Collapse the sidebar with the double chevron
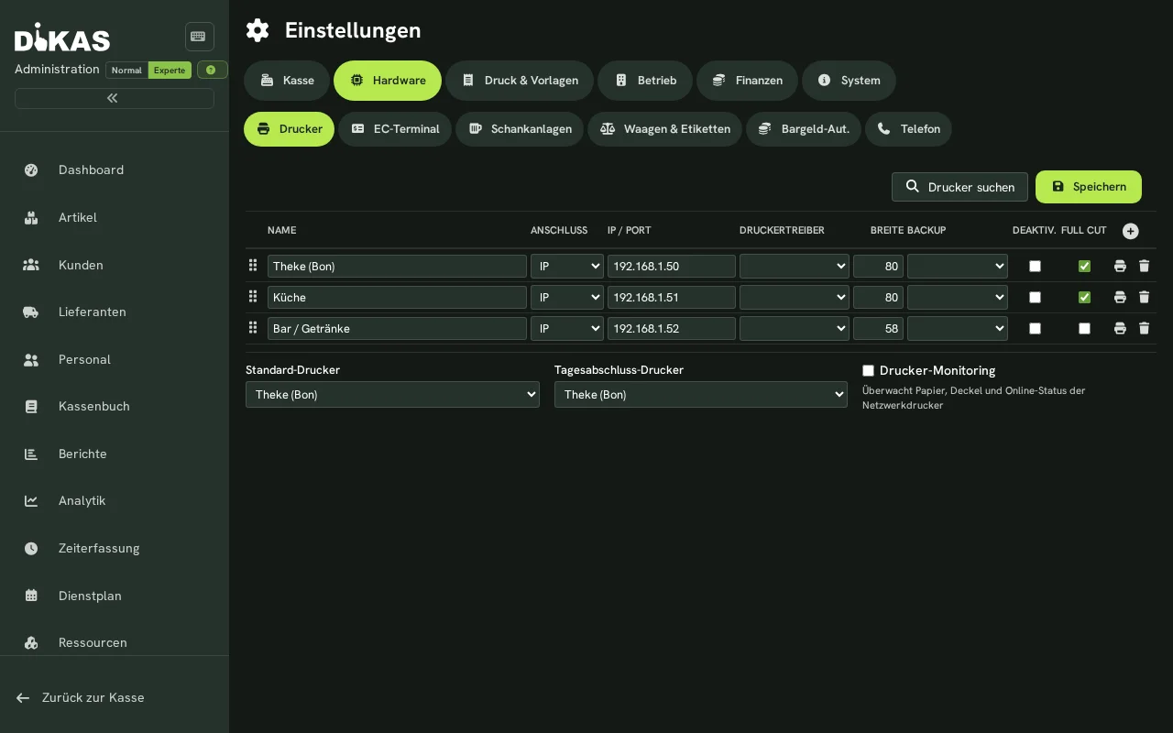1173x733 pixels. coord(114,98)
